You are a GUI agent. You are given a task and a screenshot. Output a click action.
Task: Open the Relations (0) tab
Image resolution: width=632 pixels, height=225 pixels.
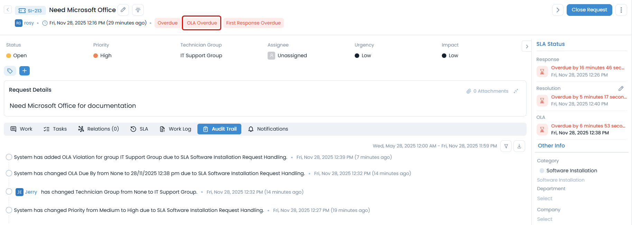click(x=99, y=129)
